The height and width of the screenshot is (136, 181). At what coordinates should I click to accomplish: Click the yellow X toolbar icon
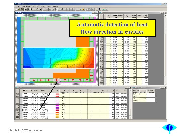coord(83,9)
